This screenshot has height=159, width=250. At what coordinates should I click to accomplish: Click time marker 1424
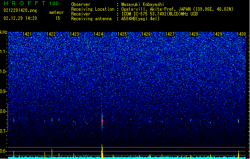point(99,34)
